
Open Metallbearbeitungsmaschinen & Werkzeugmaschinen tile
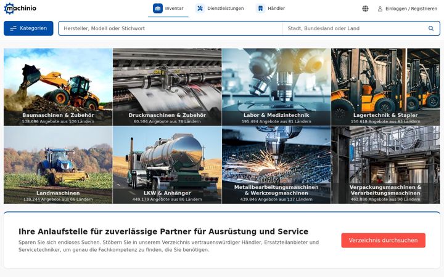tap(276, 165)
